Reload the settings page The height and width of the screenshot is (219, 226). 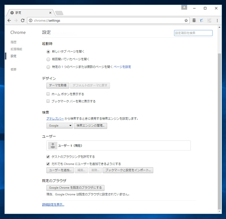pyautogui.click(x=23, y=21)
